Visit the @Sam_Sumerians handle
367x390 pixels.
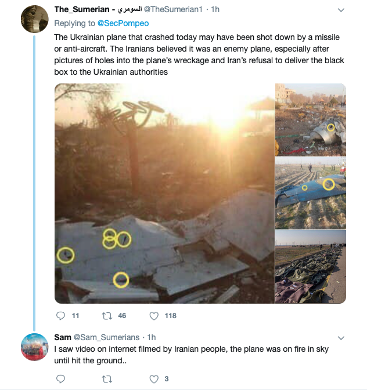point(107,337)
